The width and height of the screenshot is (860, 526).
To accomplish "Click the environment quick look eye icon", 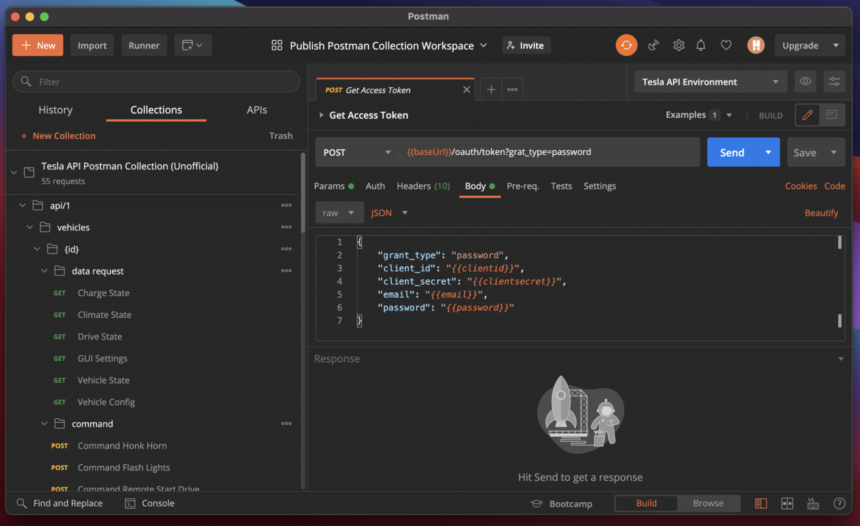I will 805,82.
